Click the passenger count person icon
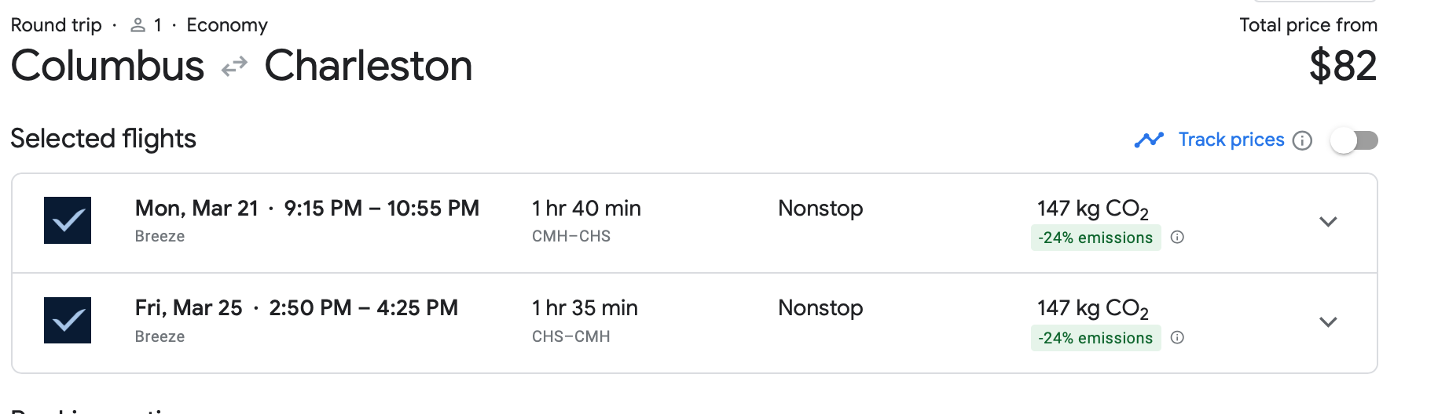1438x414 pixels. point(138,25)
